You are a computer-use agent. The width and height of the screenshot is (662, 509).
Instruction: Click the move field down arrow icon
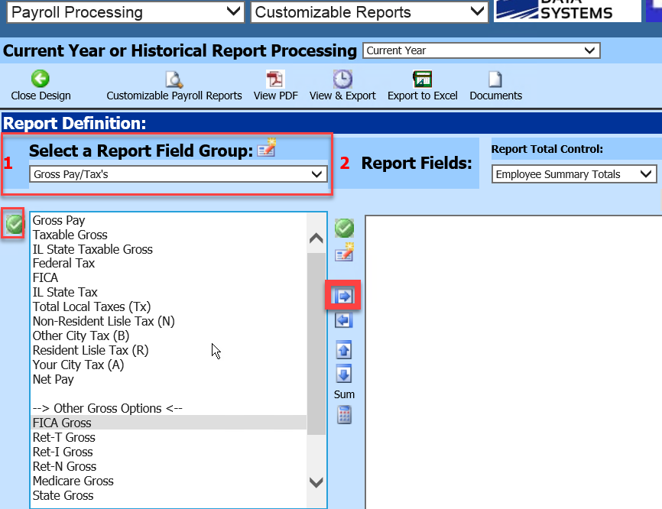click(x=344, y=374)
